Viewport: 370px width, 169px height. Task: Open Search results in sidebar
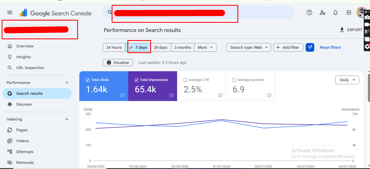37,93
